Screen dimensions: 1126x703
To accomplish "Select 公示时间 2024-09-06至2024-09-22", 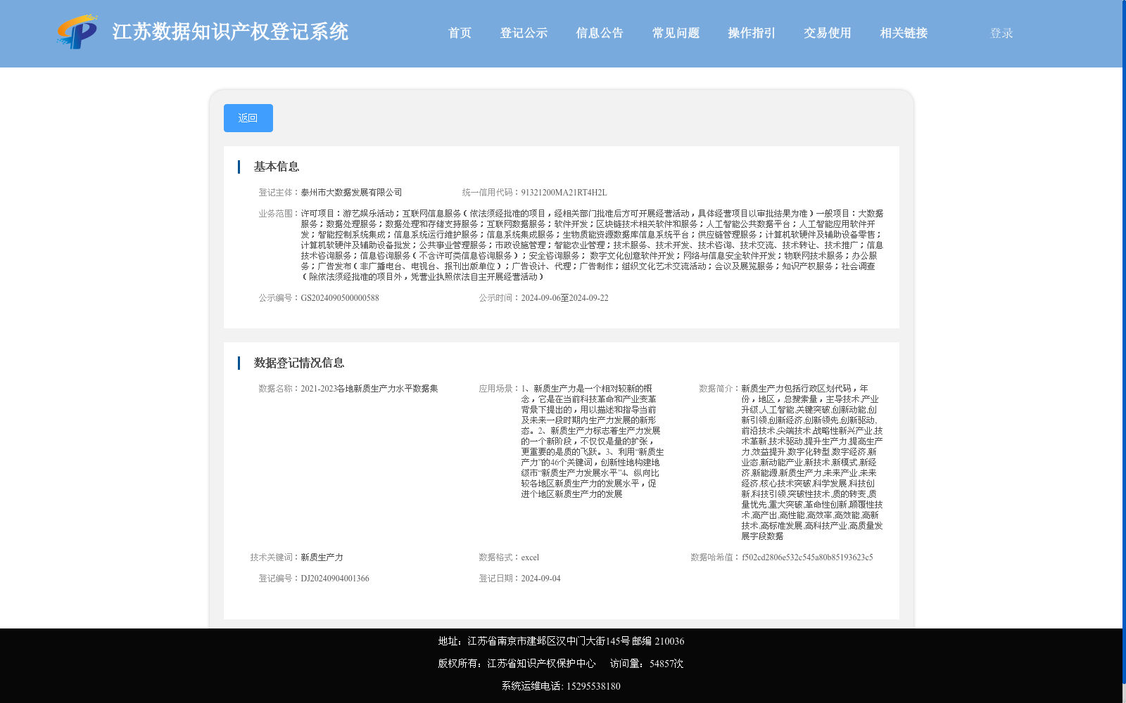I will tap(564, 298).
